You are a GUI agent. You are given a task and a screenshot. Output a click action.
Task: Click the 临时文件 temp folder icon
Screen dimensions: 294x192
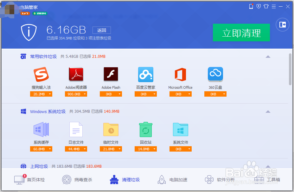pos(111,129)
